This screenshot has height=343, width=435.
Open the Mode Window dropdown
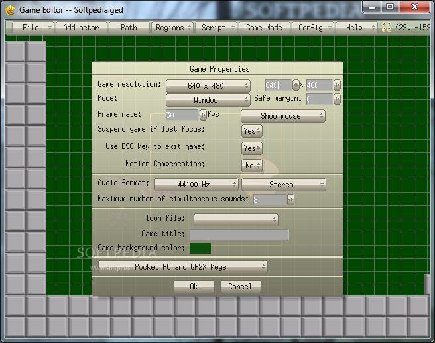point(208,100)
